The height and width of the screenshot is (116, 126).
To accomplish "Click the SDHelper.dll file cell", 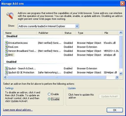I will tap(110, 72).
